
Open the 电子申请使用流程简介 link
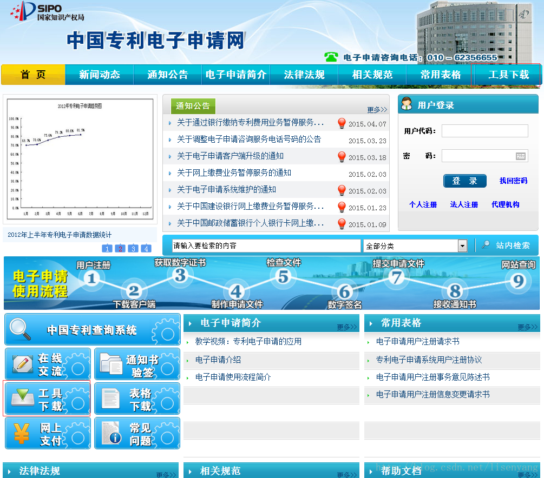tap(233, 377)
